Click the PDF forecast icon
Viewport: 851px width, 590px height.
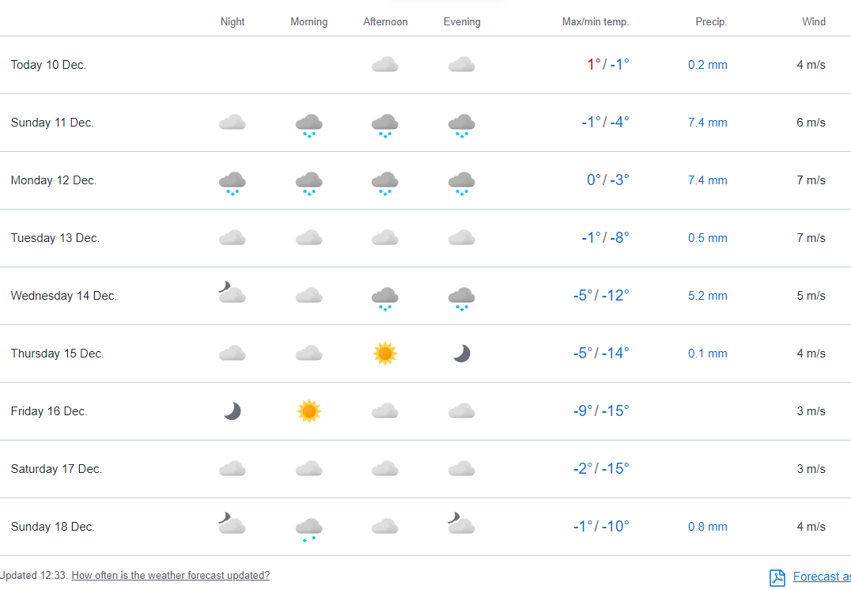(x=777, y=577)
